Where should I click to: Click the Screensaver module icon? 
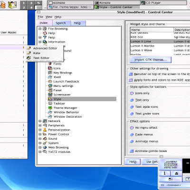50,95
